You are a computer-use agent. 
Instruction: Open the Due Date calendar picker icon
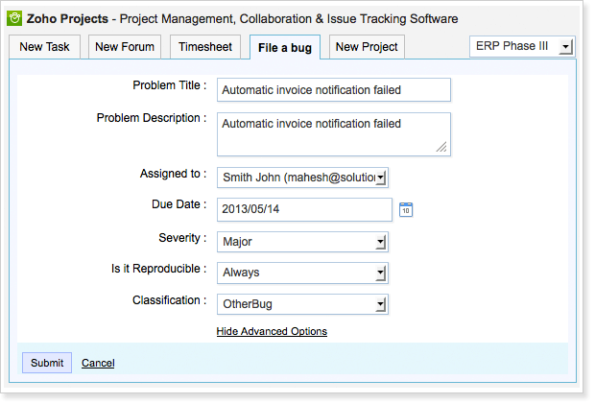tap(406, 209)
